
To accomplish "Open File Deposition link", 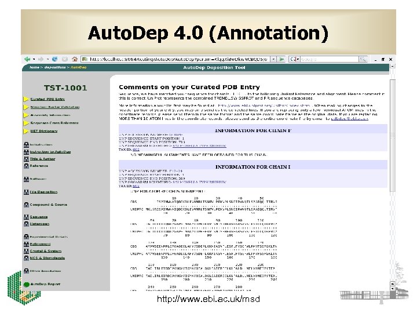I will (43, 192).
